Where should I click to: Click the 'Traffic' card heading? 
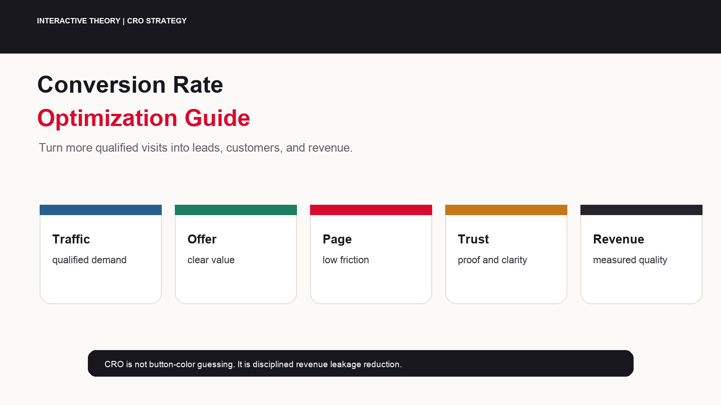71,239
